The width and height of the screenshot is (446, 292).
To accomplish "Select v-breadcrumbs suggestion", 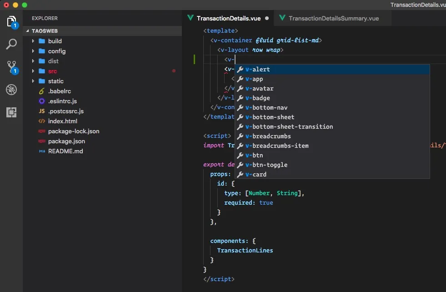I will tap(332, 136).
